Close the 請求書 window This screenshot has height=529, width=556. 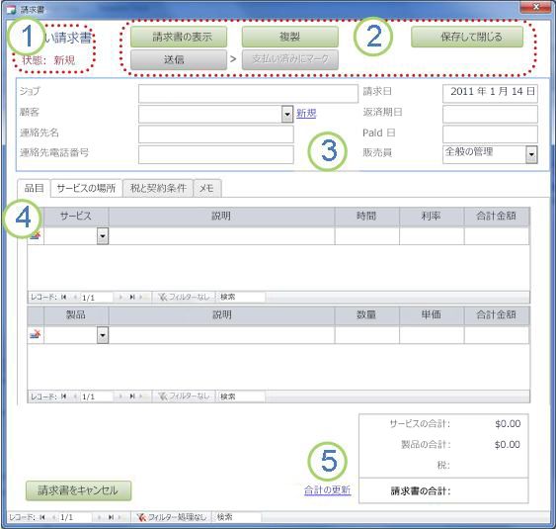[x=536, y=6]
